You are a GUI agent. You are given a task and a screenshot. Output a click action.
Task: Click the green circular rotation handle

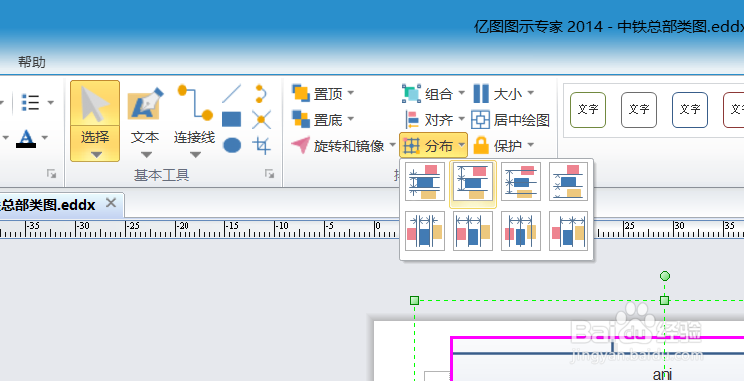click(665, 276)
